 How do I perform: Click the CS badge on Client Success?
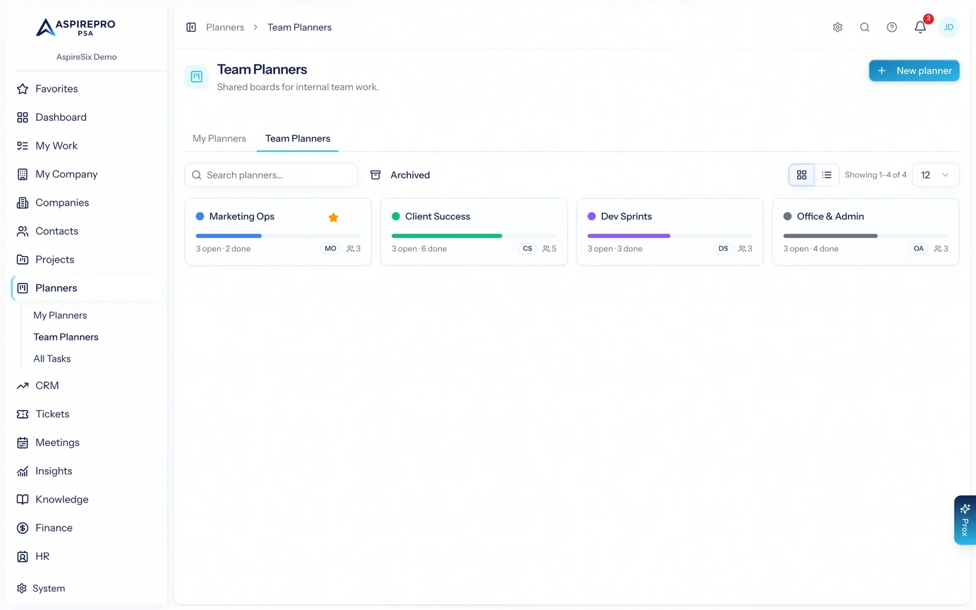tap(528, 249)
